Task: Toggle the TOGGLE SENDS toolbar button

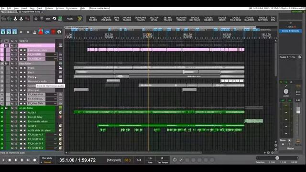Action: tap(222, 19)
